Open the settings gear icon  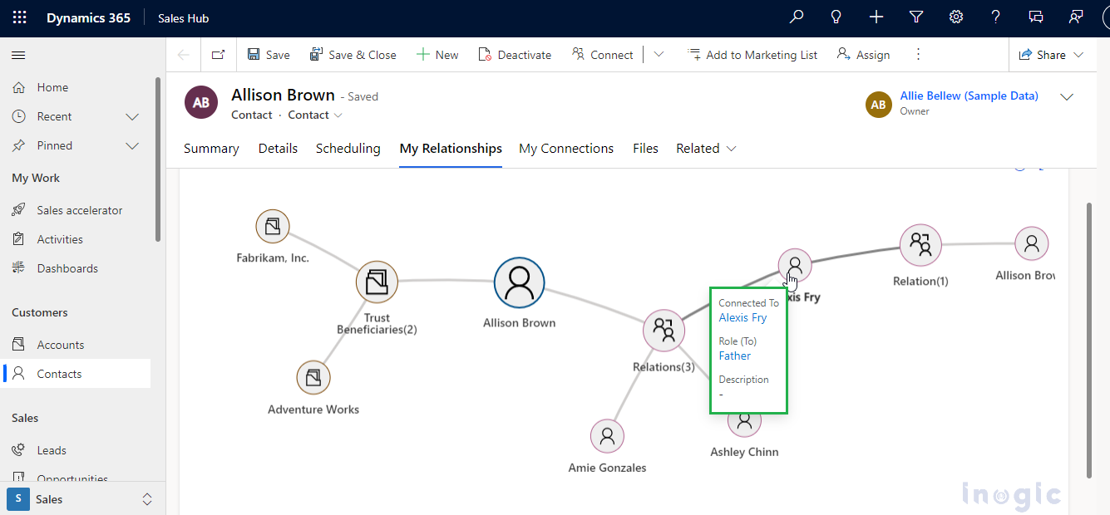(x=956, y=17)
